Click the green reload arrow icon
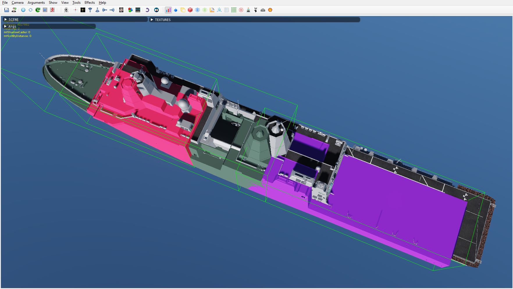Viewport: 513px width, 289px height. coord(38,10)
